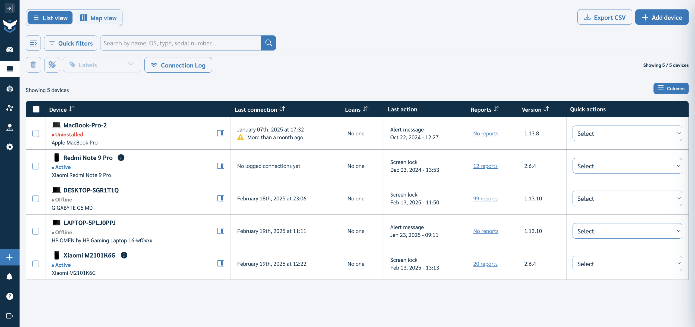Switch to List view
Viewport: 695px width, 327px height.
tap(50, 18)
